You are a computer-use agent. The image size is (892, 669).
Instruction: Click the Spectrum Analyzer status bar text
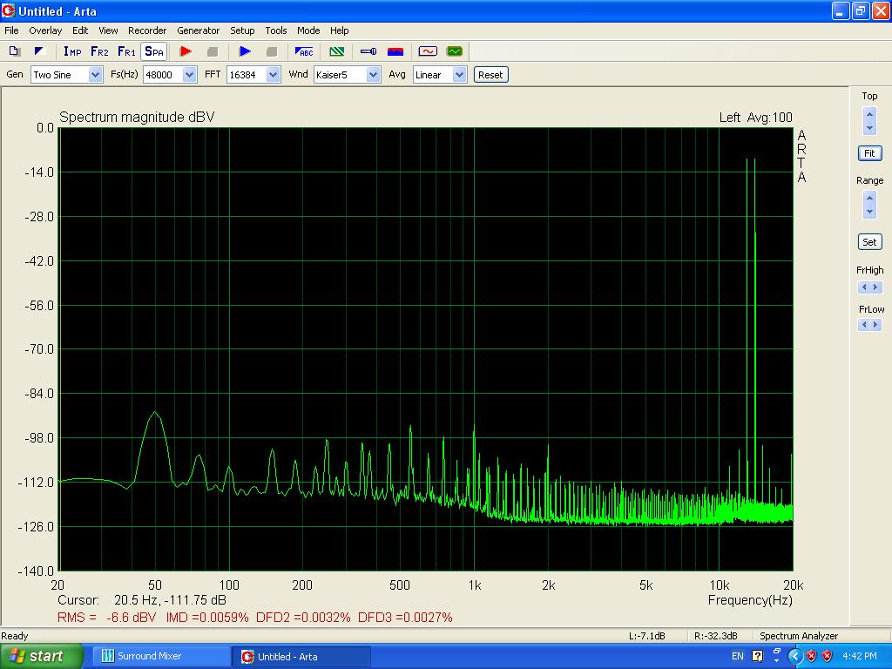(799, 636)
